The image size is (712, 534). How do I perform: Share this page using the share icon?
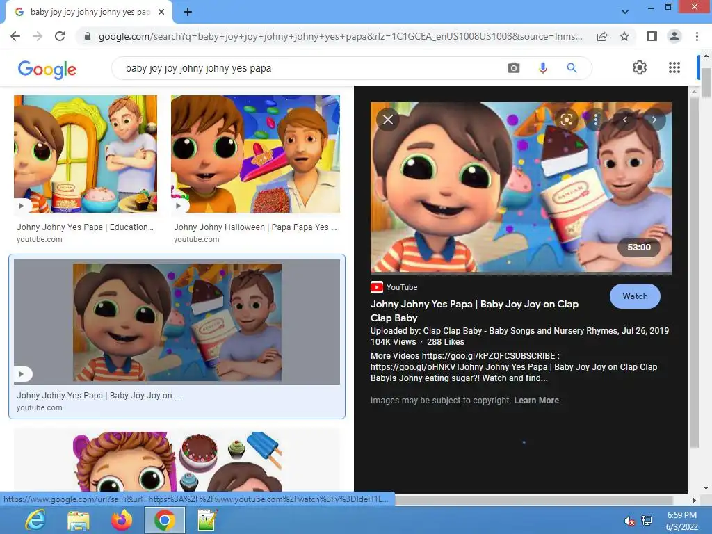tap(602, 36)
